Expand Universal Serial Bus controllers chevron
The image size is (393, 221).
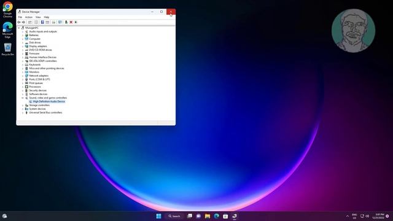tap(23, 112)
